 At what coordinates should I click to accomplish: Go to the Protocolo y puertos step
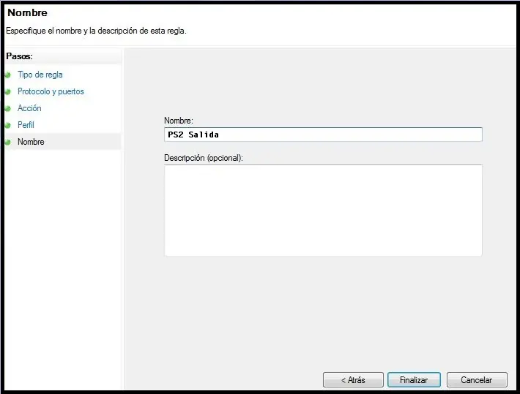51,91
